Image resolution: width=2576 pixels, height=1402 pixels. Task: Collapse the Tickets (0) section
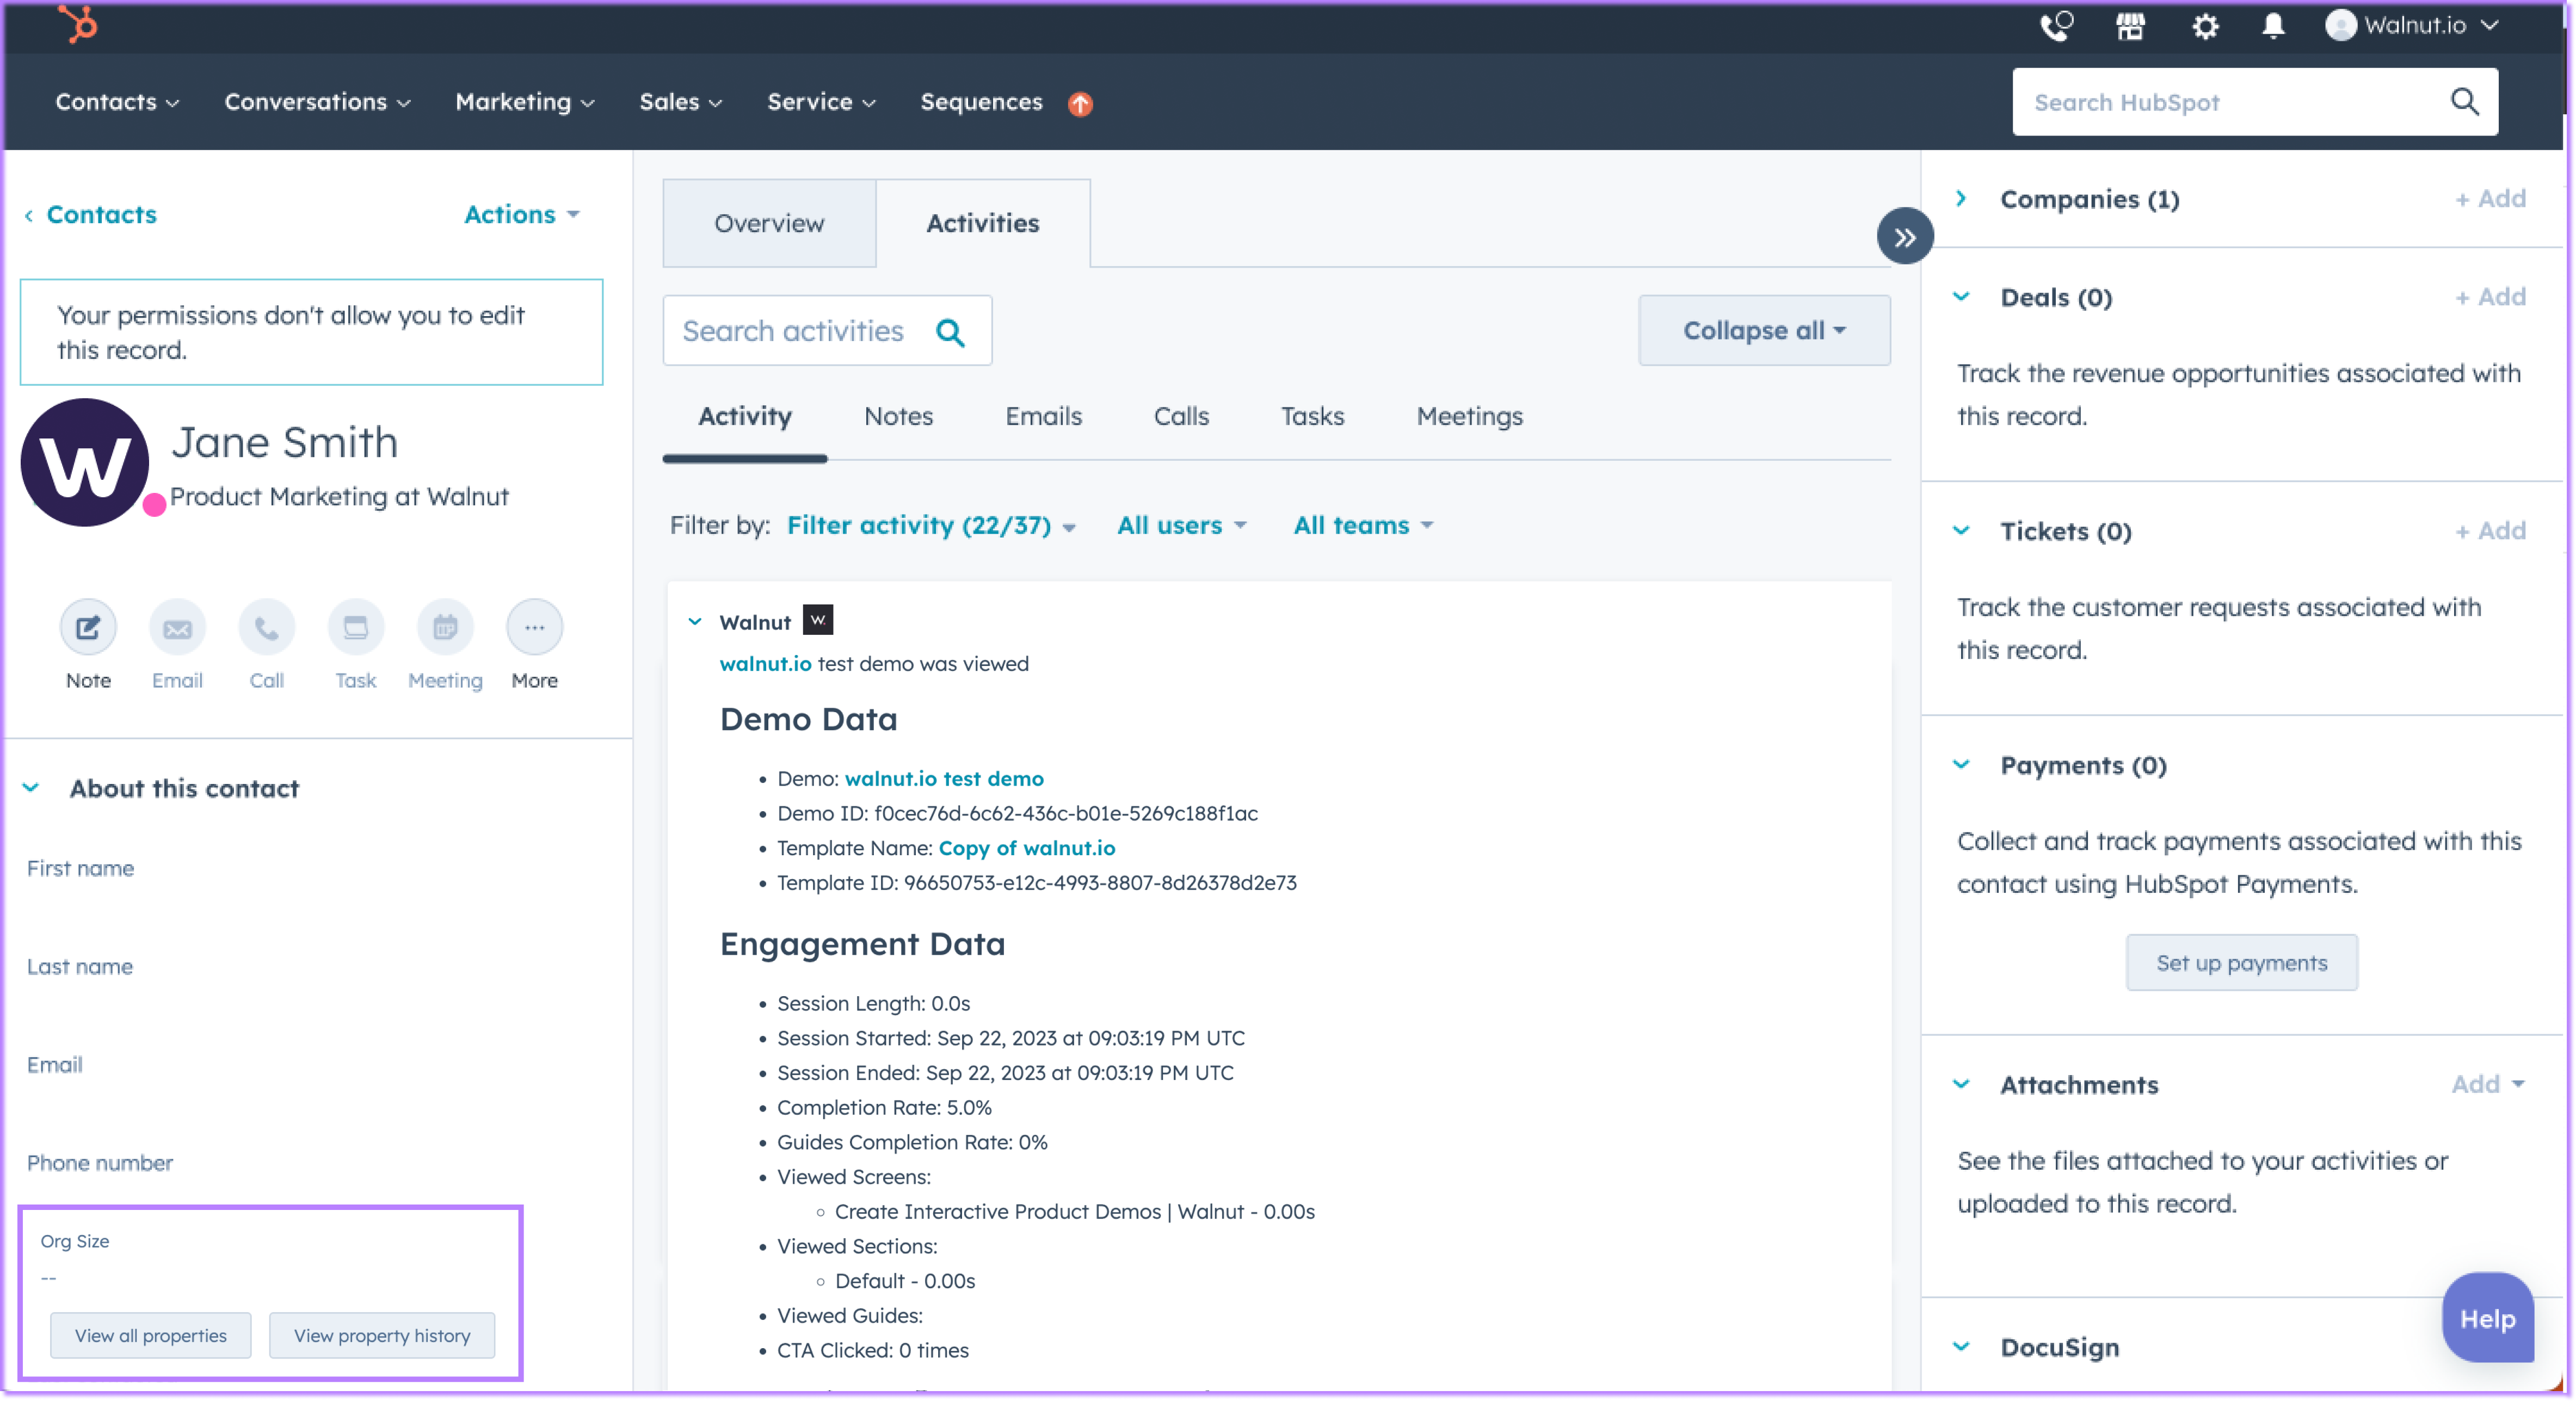pyautogui.click(x=1961, y=531)
